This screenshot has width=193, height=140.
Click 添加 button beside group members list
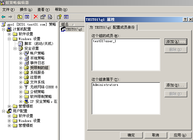click(x=175, y=42)
